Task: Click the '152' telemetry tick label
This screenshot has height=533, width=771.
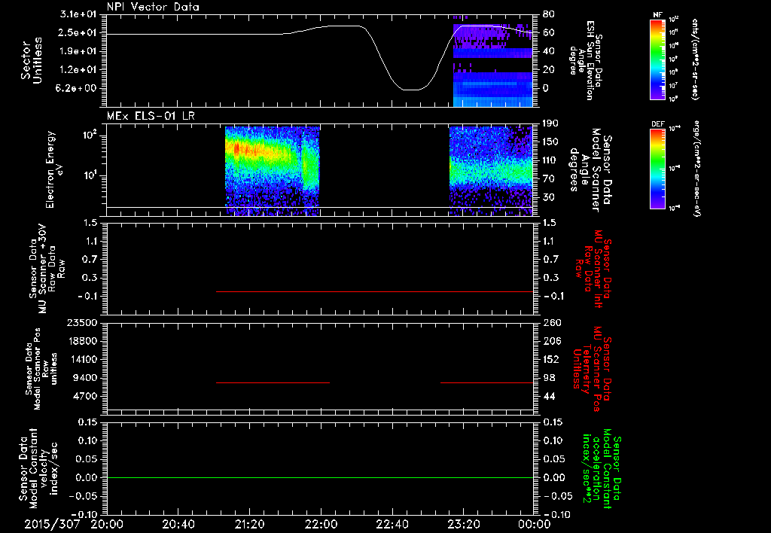Action: pyautogui.click(x=552, y=359)
